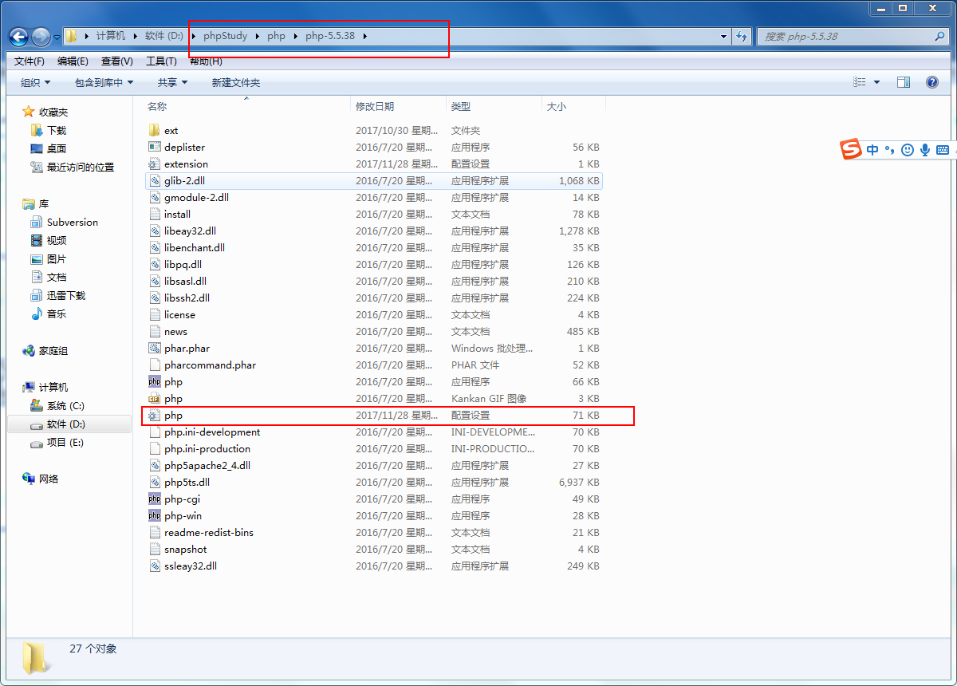Open the 共享 dropdown
Image resolution: width=957 pixels, height=686 pixels.
tap(172, 82)
